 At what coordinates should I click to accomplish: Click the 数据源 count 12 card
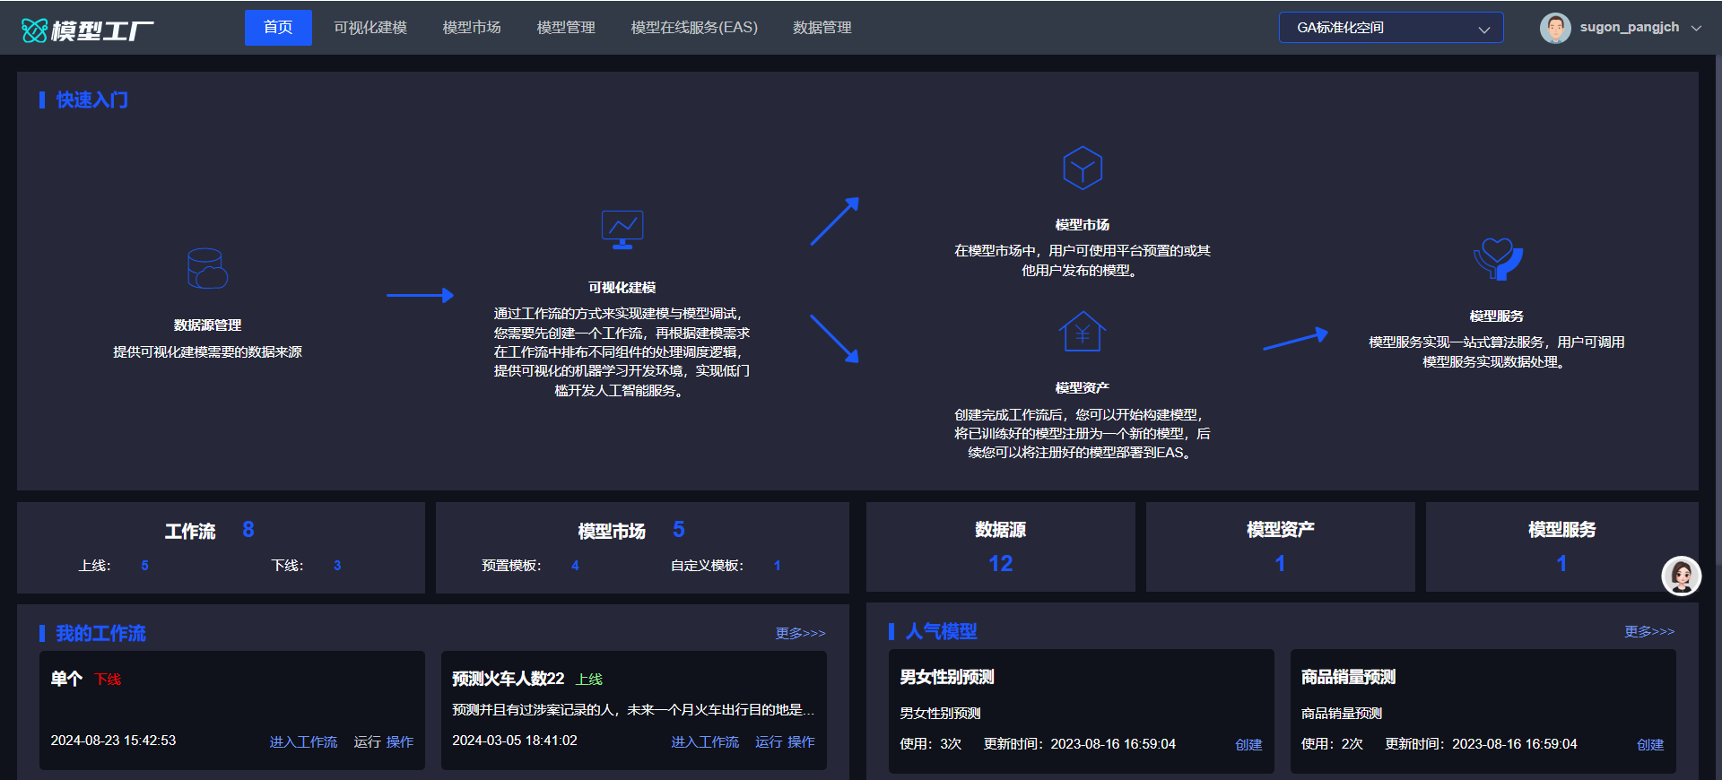pyautogui.click(x=1000, y=547)
